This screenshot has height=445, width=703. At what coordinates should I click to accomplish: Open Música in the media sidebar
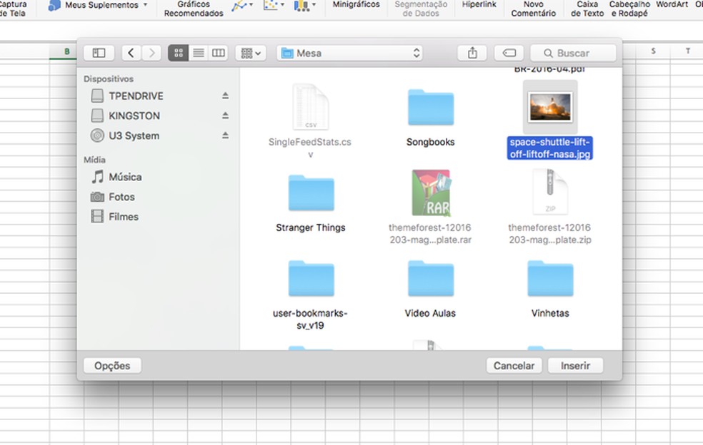(125, 177)
